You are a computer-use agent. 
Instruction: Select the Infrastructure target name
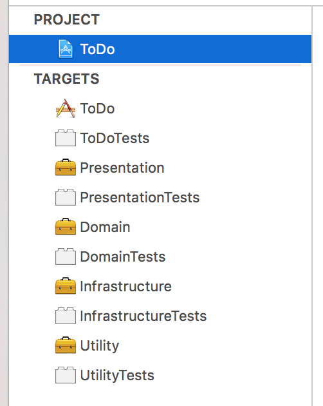click(x=125, y=286)
